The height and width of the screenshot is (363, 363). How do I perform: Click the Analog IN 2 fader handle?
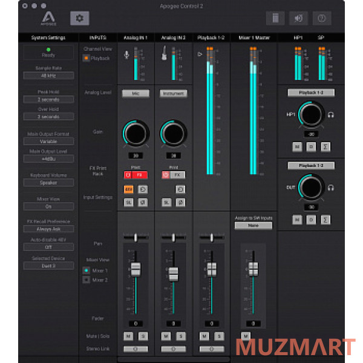(x=174, y=274)
